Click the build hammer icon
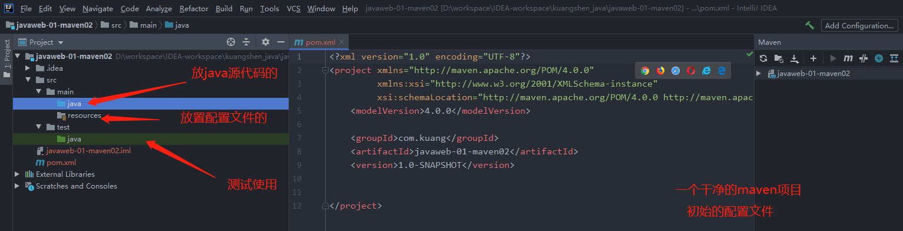This screenshot has height=231, width=903. (810, 25)
